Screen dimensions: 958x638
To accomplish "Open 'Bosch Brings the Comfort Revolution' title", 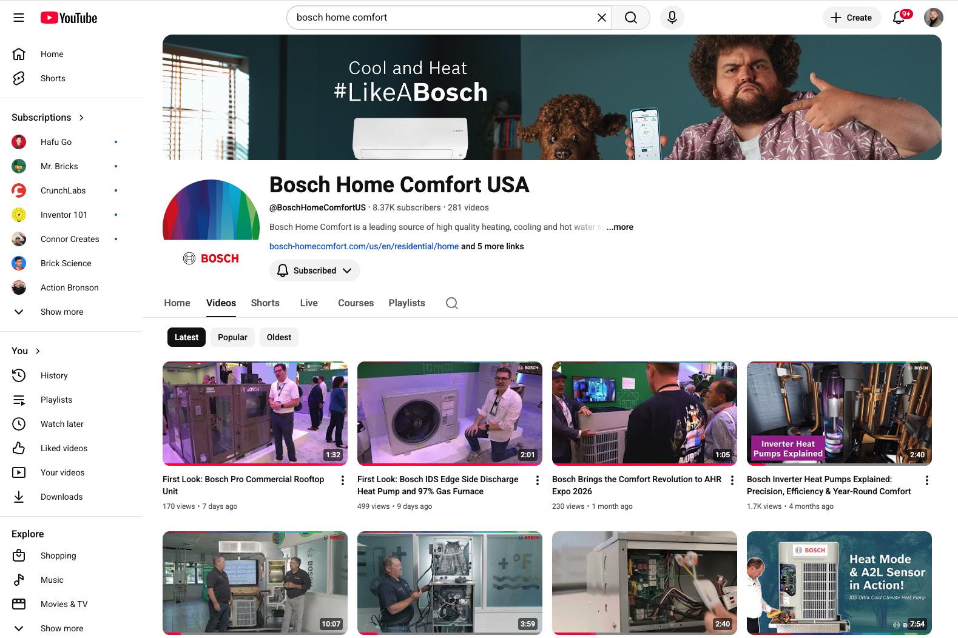I will coord(636,485).
